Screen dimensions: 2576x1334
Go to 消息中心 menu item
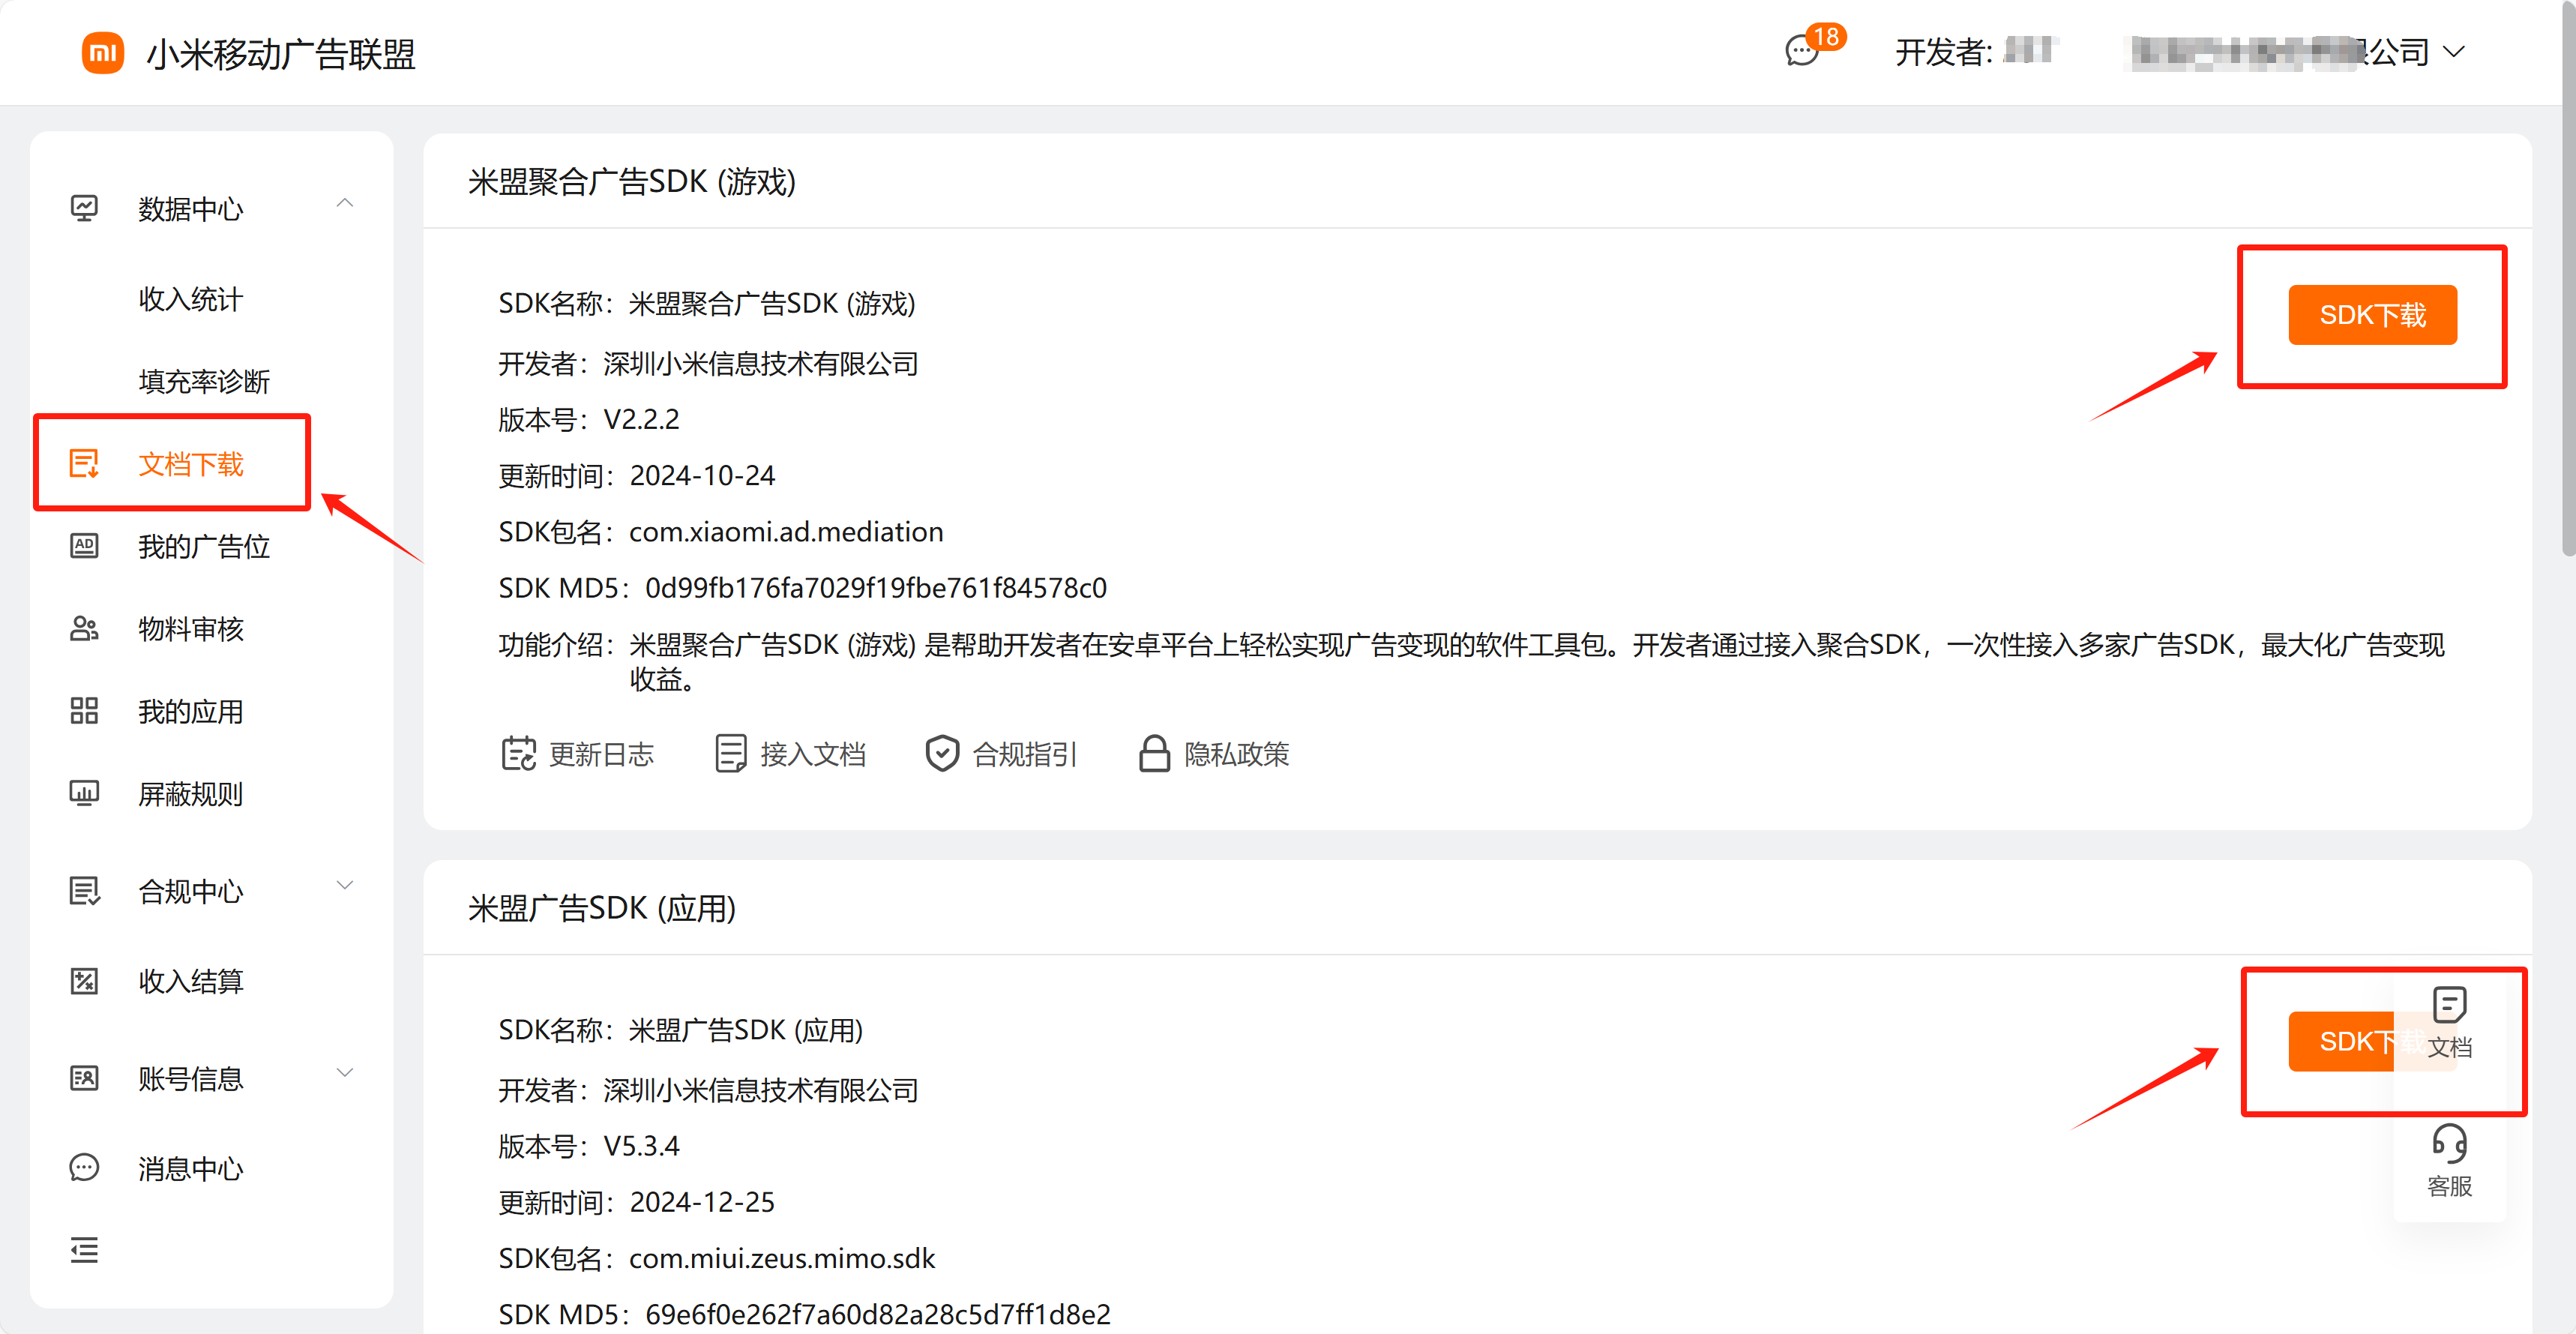click(x=191, y=1168)
